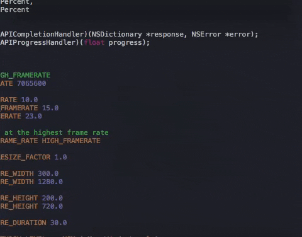
Task: Place cursor on the number 7065600
Action: [31, 83]
